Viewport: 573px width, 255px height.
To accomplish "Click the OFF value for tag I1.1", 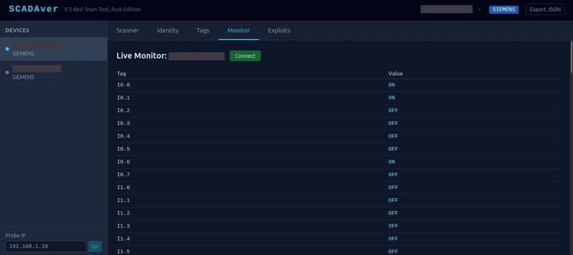I will point(393,201).
